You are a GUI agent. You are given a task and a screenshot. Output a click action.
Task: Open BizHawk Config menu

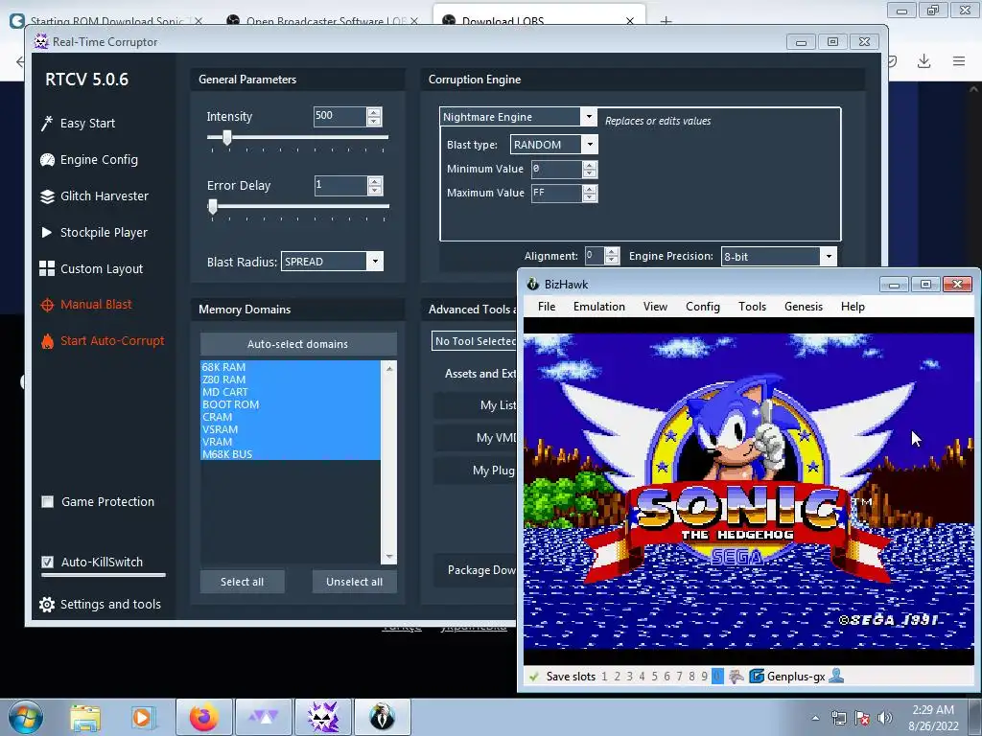tap(703, 307)
